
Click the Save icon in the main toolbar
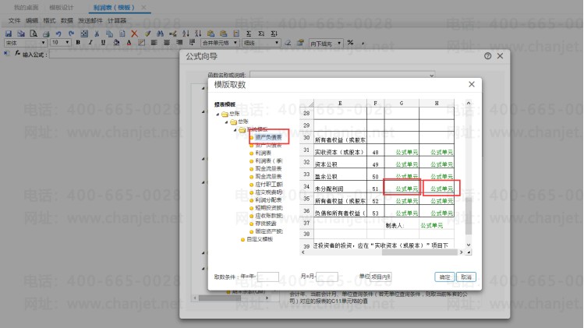[9, 34]
